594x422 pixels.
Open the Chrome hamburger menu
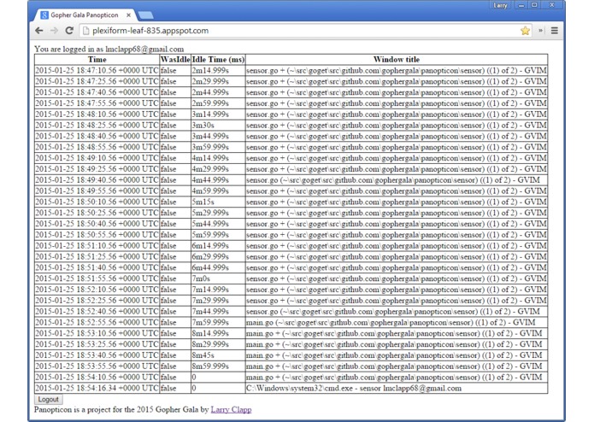554,31
